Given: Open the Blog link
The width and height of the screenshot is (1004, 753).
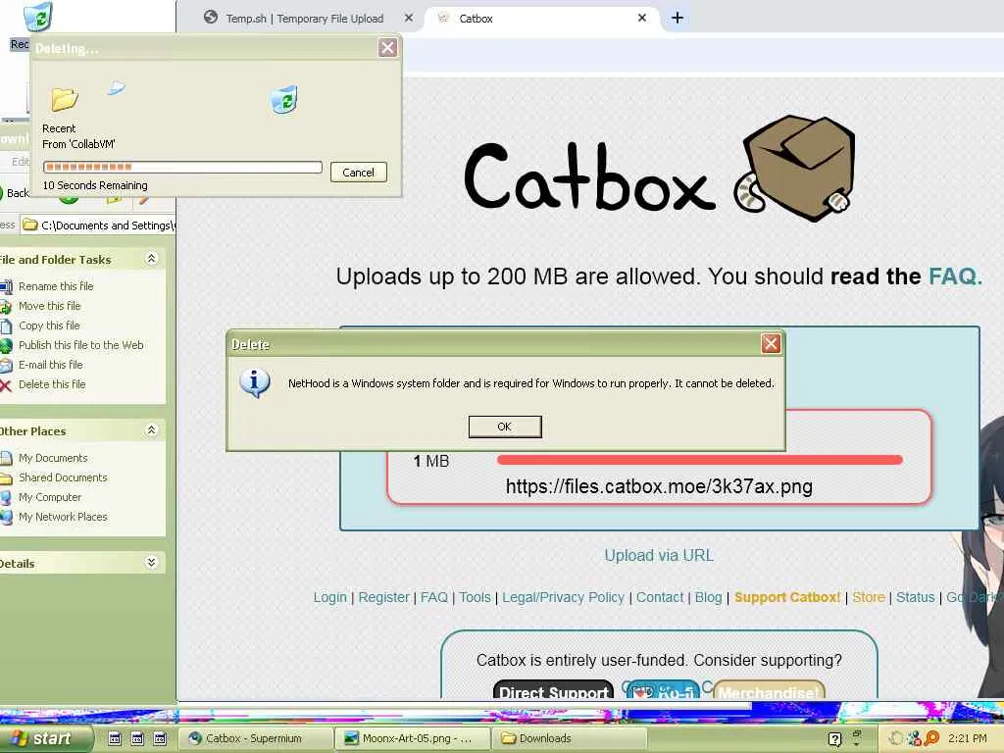Looking at the screenshot, I should (x=708, y=597).
